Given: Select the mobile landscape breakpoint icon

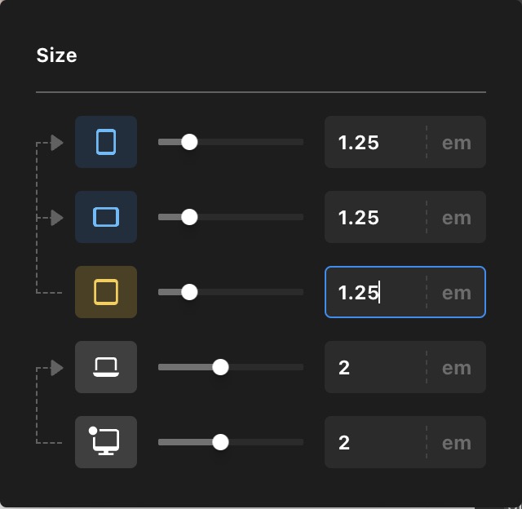Looking at the screenshot, I should click(x=106, y=217).
